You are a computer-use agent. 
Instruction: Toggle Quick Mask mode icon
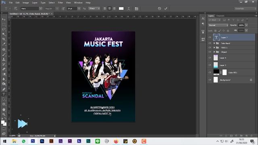click(x=4, y=129)
